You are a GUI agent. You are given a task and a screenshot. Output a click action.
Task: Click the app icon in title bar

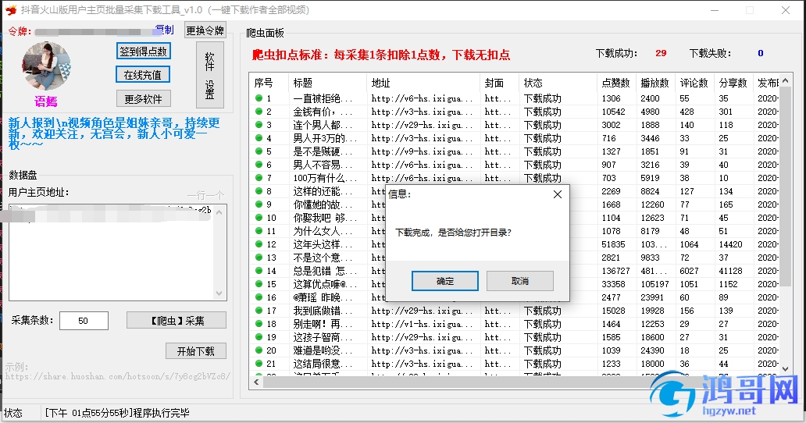pos(11,9)
